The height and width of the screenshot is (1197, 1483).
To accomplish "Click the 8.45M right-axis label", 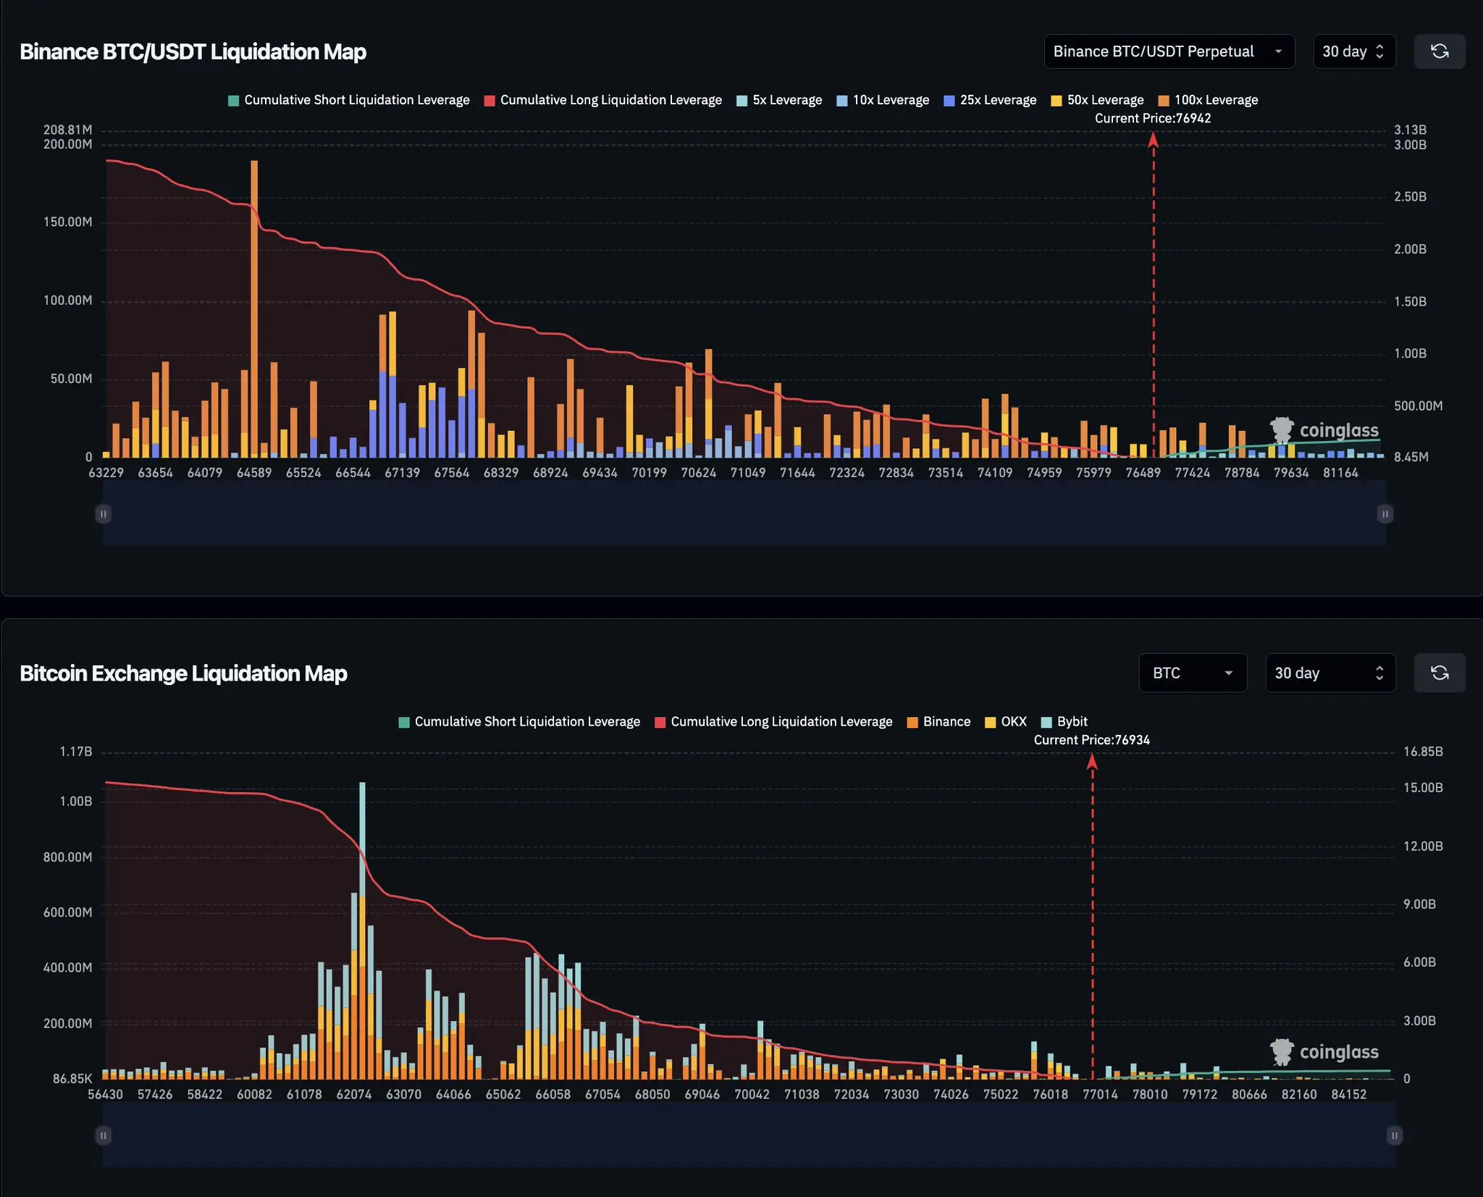I will (x=1411, y=457).
